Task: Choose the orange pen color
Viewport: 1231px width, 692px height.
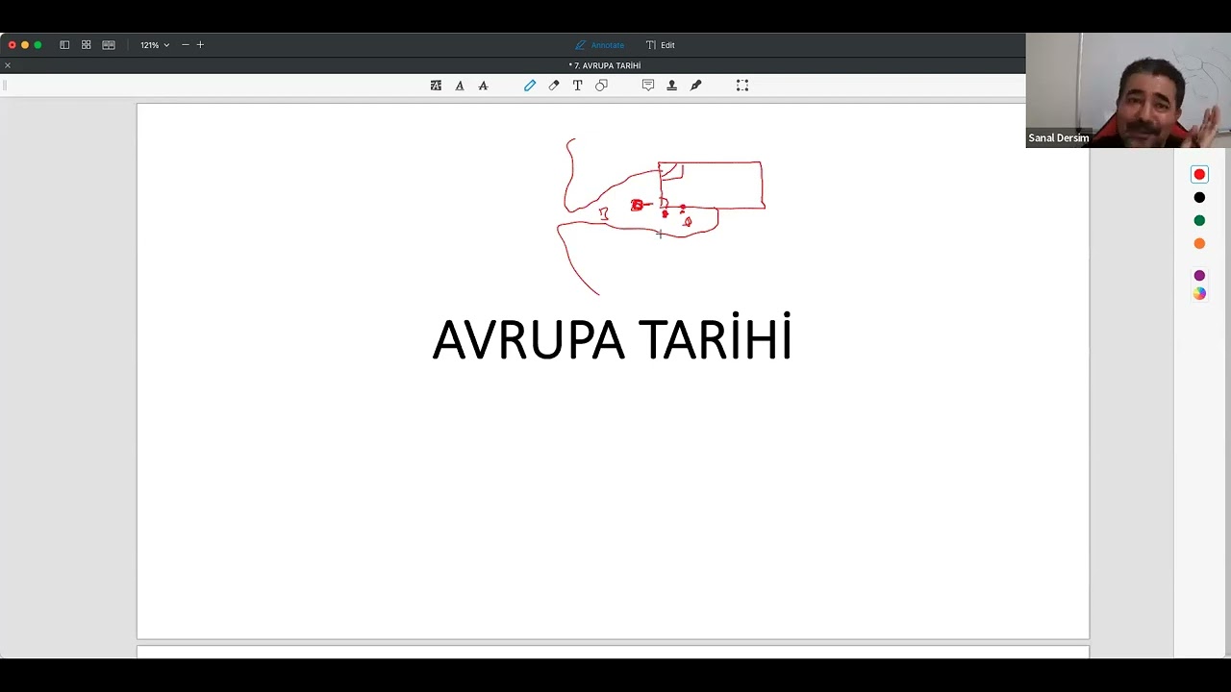Action: click(x=1199, y=243)
